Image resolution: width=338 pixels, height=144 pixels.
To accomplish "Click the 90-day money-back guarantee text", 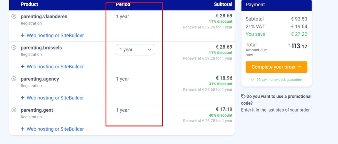I will point(279,80).
